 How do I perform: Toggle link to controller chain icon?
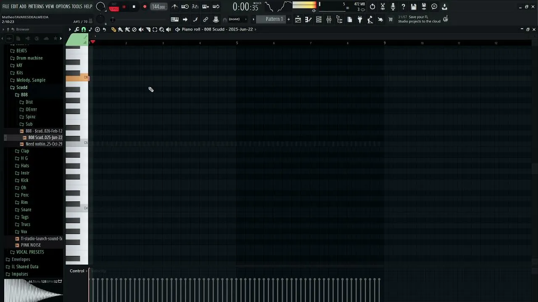(206, 19)
